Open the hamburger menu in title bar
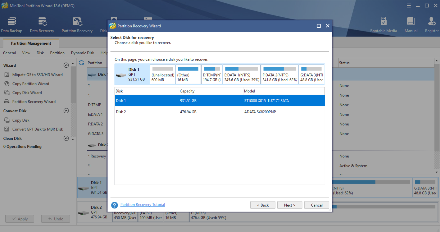This screenshot has height=232, width=440. pos(409,5)
